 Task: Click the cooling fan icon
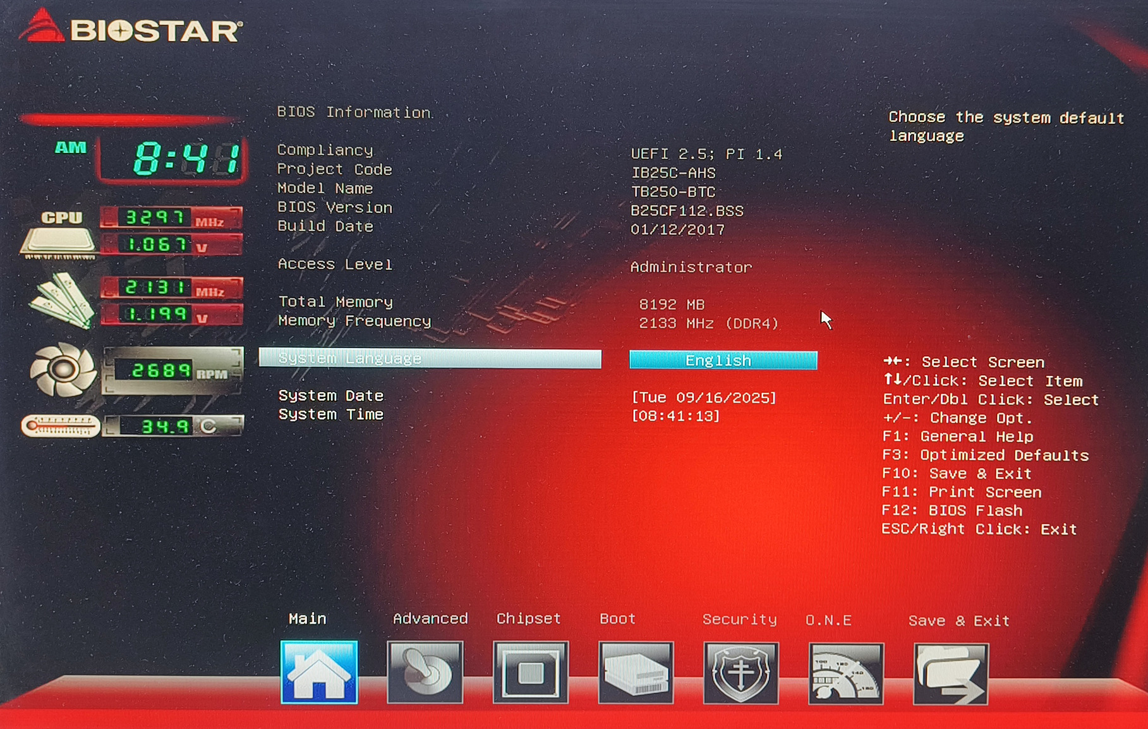[63, 370]
